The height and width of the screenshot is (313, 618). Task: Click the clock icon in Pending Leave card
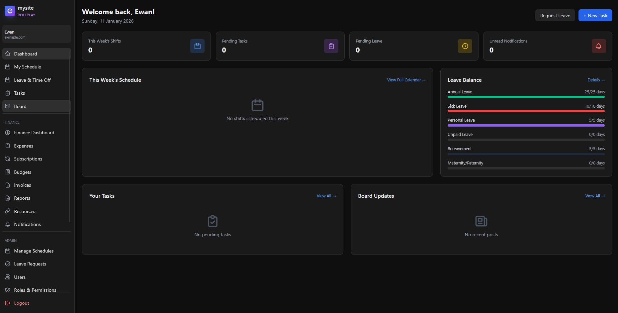[465, 46]
